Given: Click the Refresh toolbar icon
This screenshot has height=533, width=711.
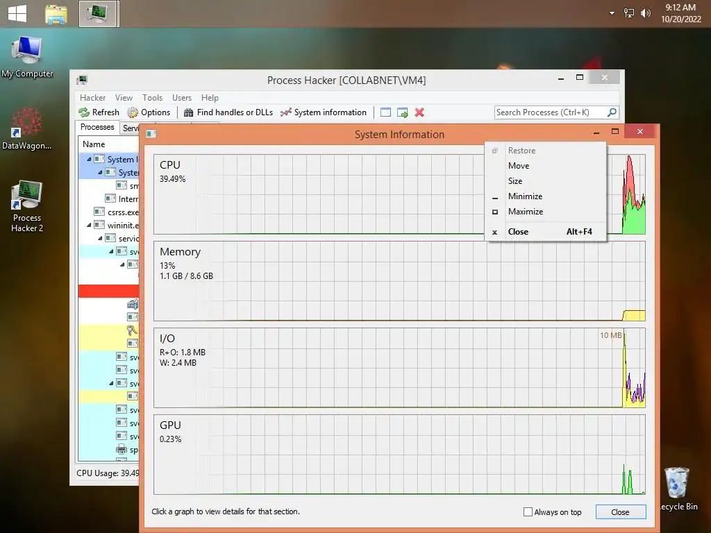Looking at the screenshot, I should [84, 112].
